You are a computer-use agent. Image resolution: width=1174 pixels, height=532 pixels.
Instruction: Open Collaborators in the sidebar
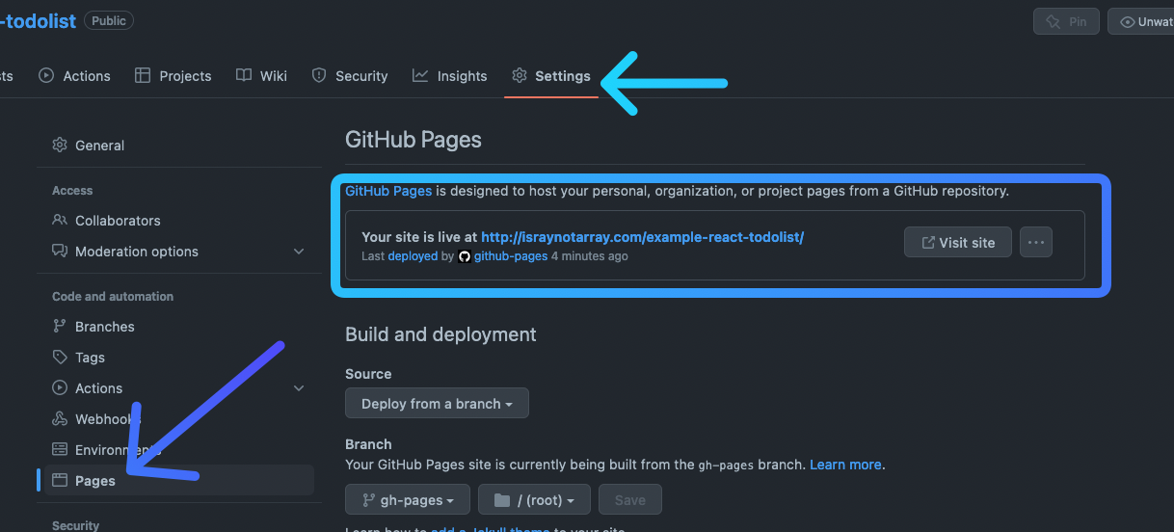pyautogui.click(x=117, y=221)
